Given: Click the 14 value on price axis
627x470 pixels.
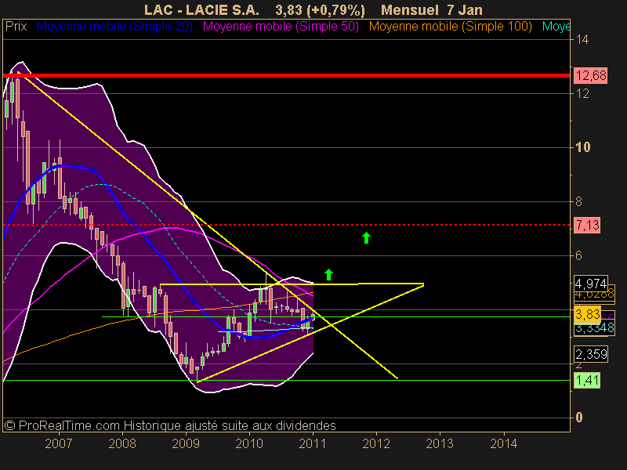Looking at the screenshot, I should coord(582,39).
